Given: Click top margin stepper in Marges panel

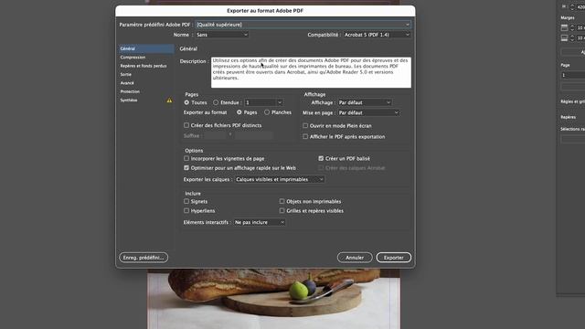Looking at the screenshot, I should point(572,27).
